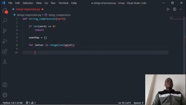Click the underlined 'word' on line 8
This screenshot has width=186, height=105.
(x=68, y=45)
